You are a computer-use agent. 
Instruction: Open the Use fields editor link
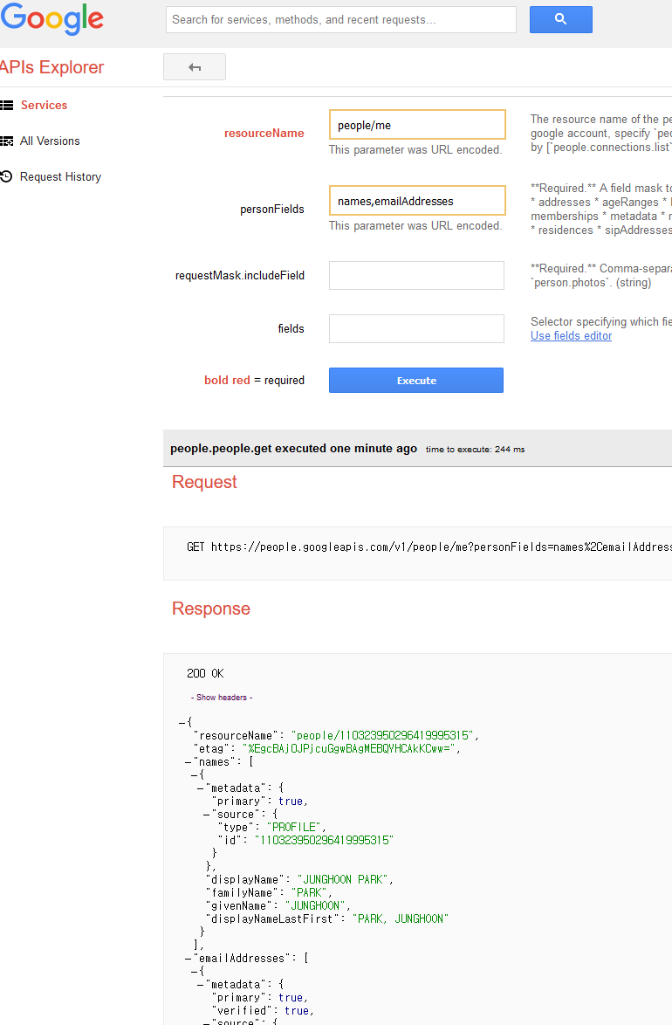571,336
